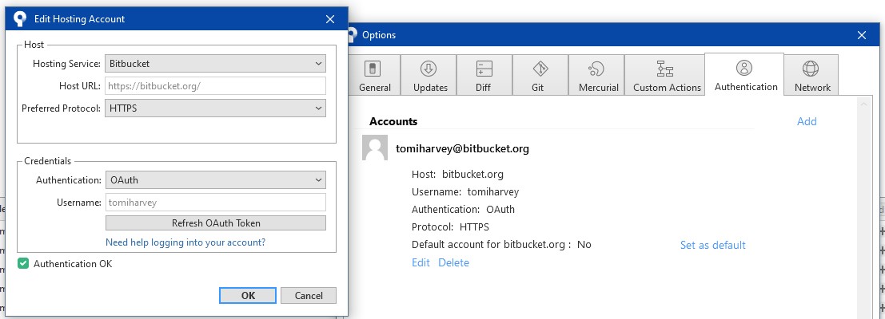Select the Authentication tab
Image resolution: width=885 pixels, height=319 pixels.
coord(744,74)
